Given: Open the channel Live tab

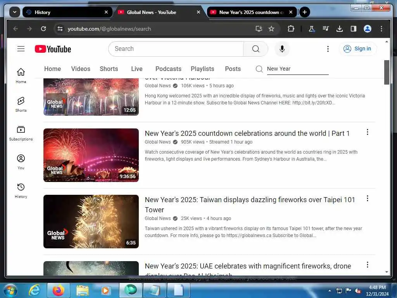Looking at the screenshot, I should [x=137, y=69].
